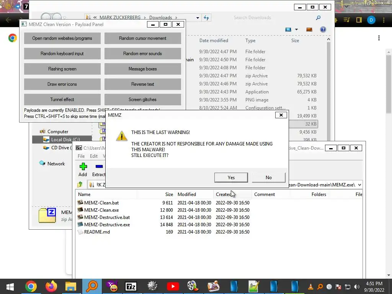
Task: Toggle Open random websites/programs payload
Action: tap(62, 38)
